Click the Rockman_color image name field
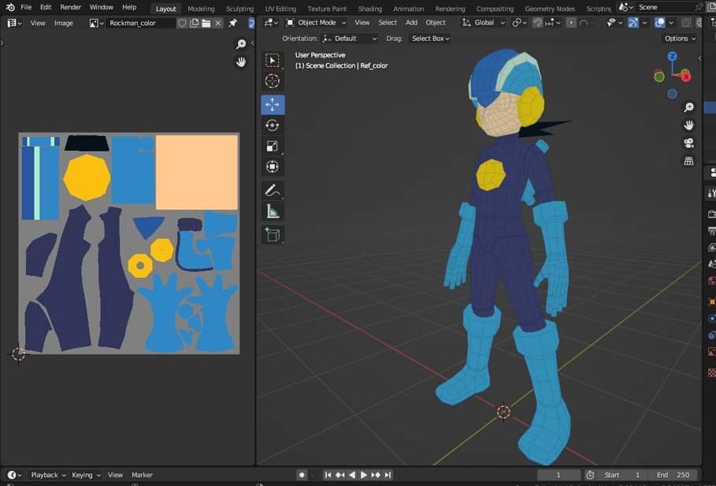Image resolution: width=716 pixels, height=486 pixels. point(140,23)
